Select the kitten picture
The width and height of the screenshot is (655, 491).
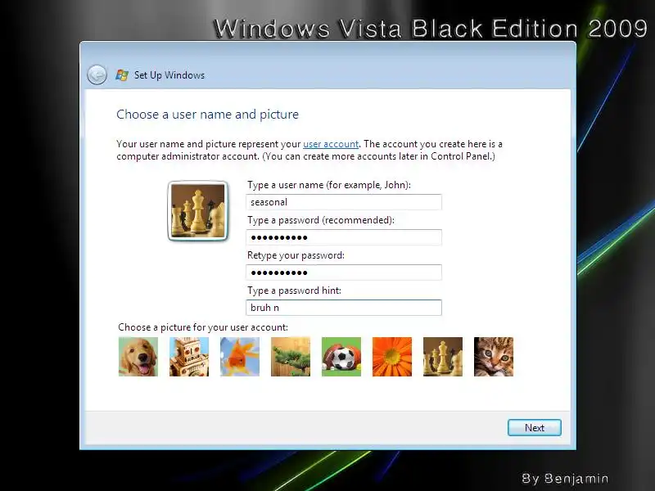click(494, 357)
